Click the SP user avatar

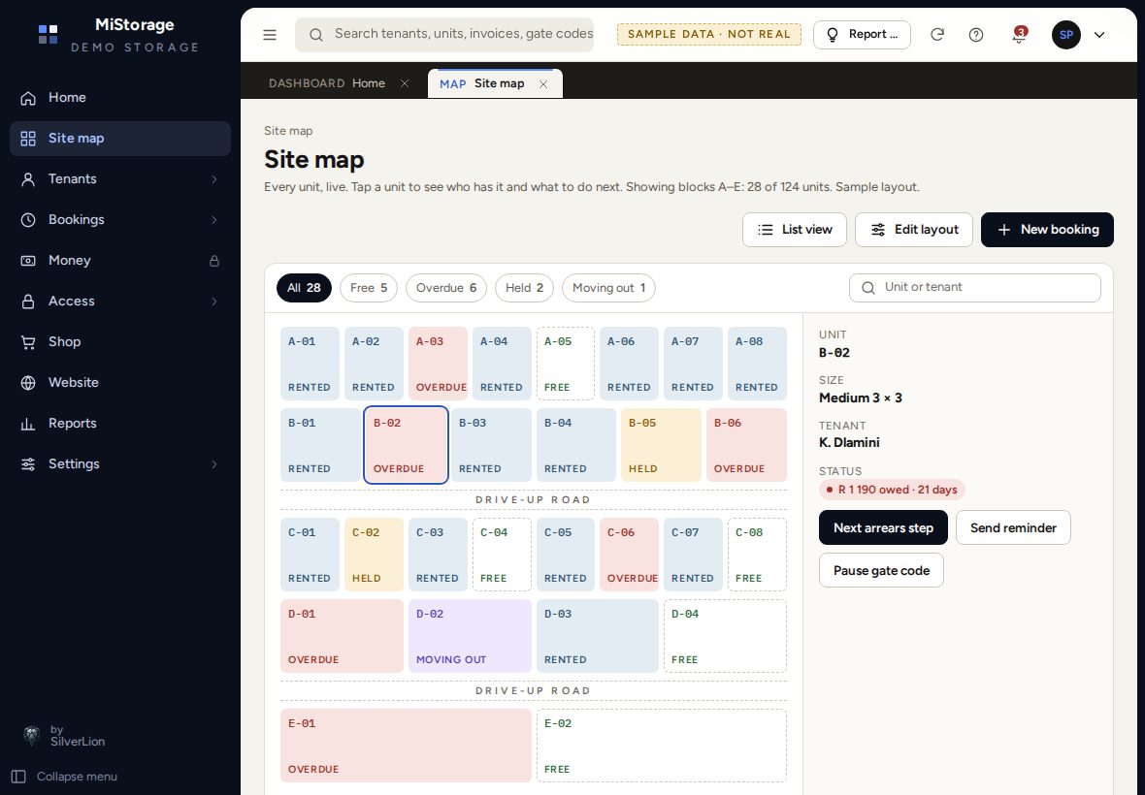(1066, 34)
